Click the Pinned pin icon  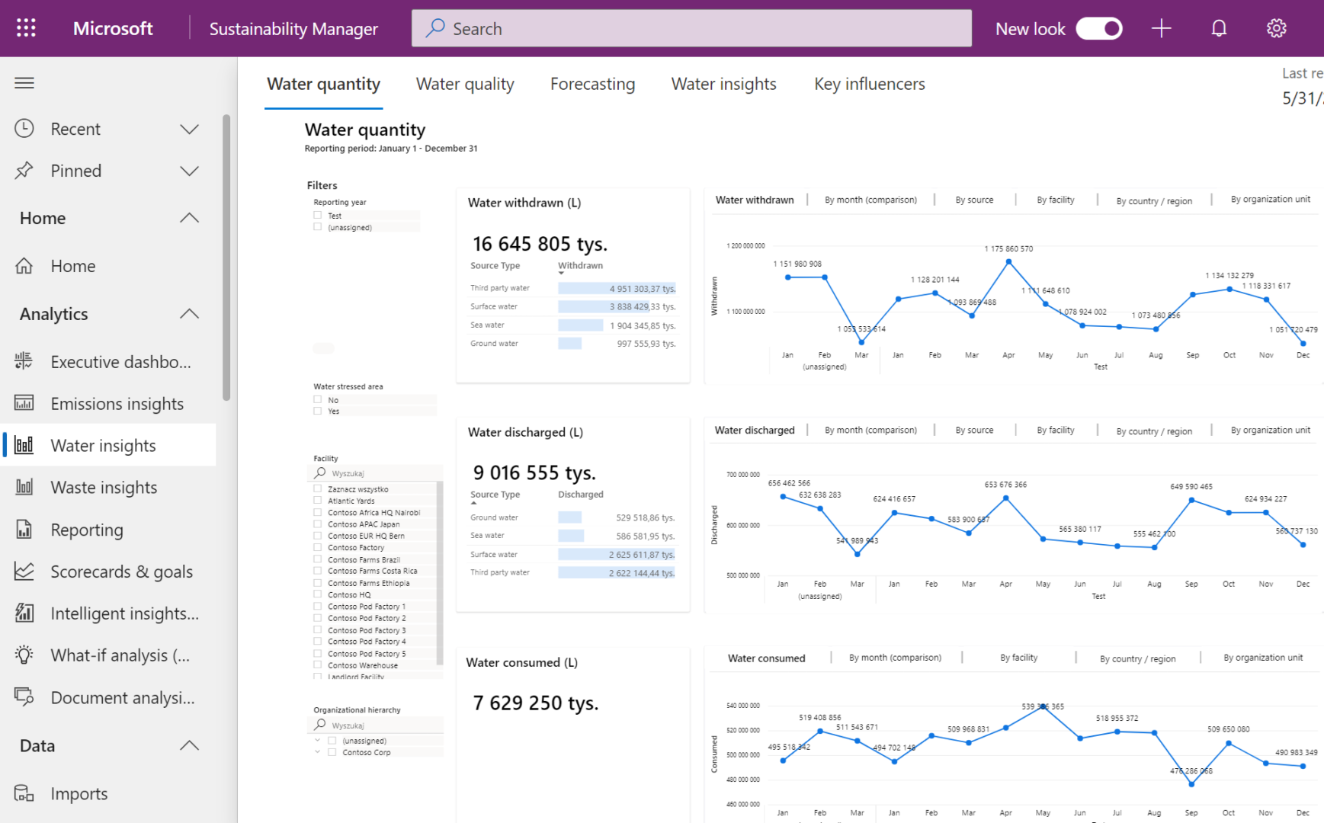pyautogui.click(x=24, y=170)
